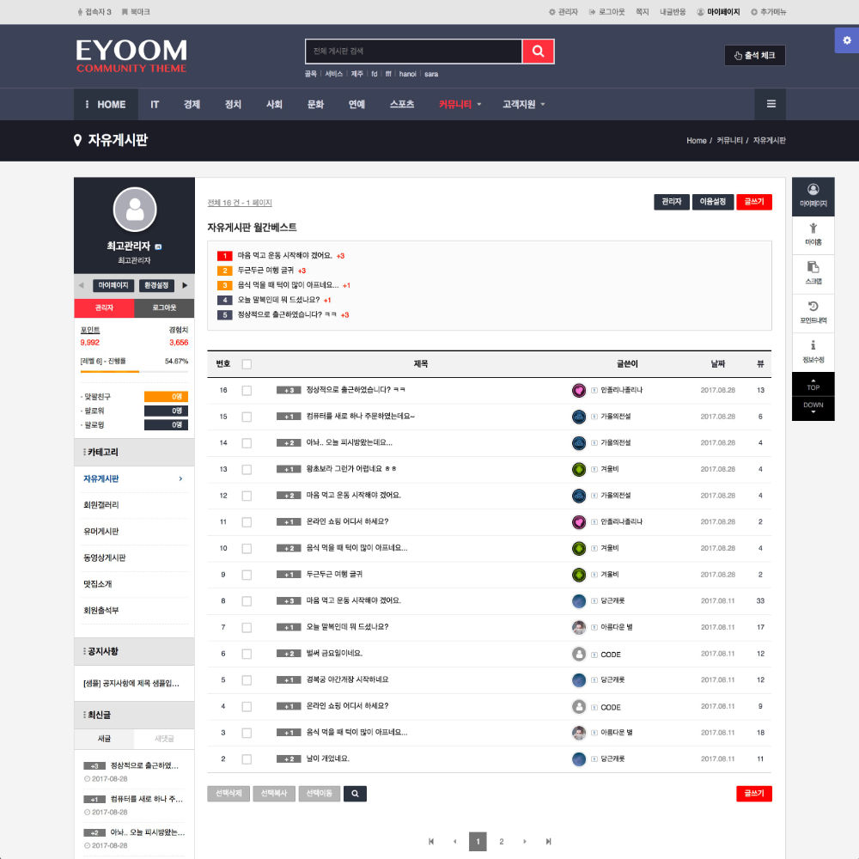The width and height of the screenshot is (859, 859).
Task: Open the hamburger menu in navigation bar
Action: point(771,104)
